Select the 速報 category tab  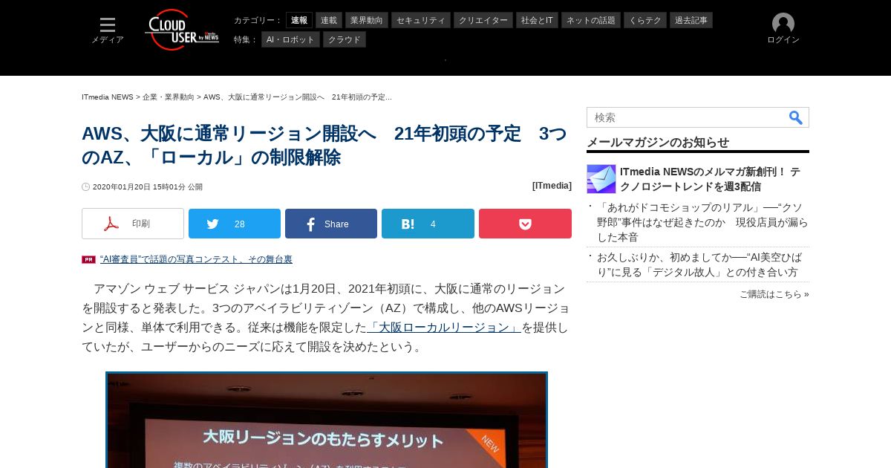coord(299,20)
